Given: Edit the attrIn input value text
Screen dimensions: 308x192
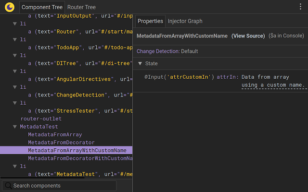Looking at the screenshot, I should click(x=273, y=81).
